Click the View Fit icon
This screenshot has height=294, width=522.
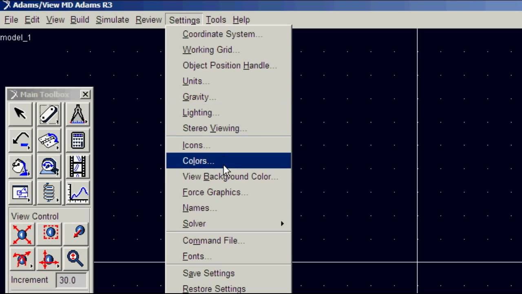click(22, 234)
